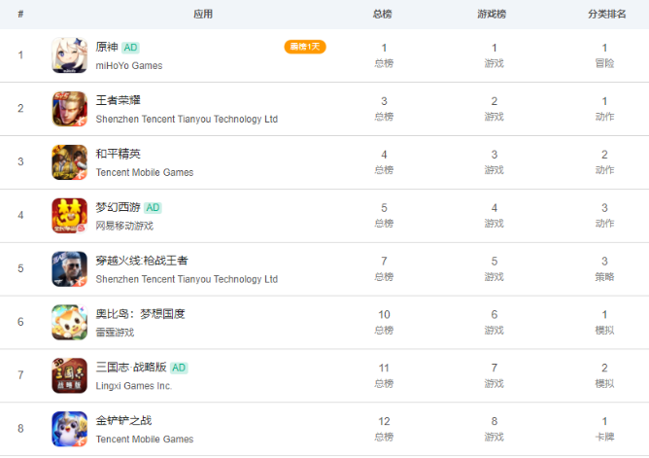Click overall rank 12 in 金铲铲之战 row

tap(384, 422)
